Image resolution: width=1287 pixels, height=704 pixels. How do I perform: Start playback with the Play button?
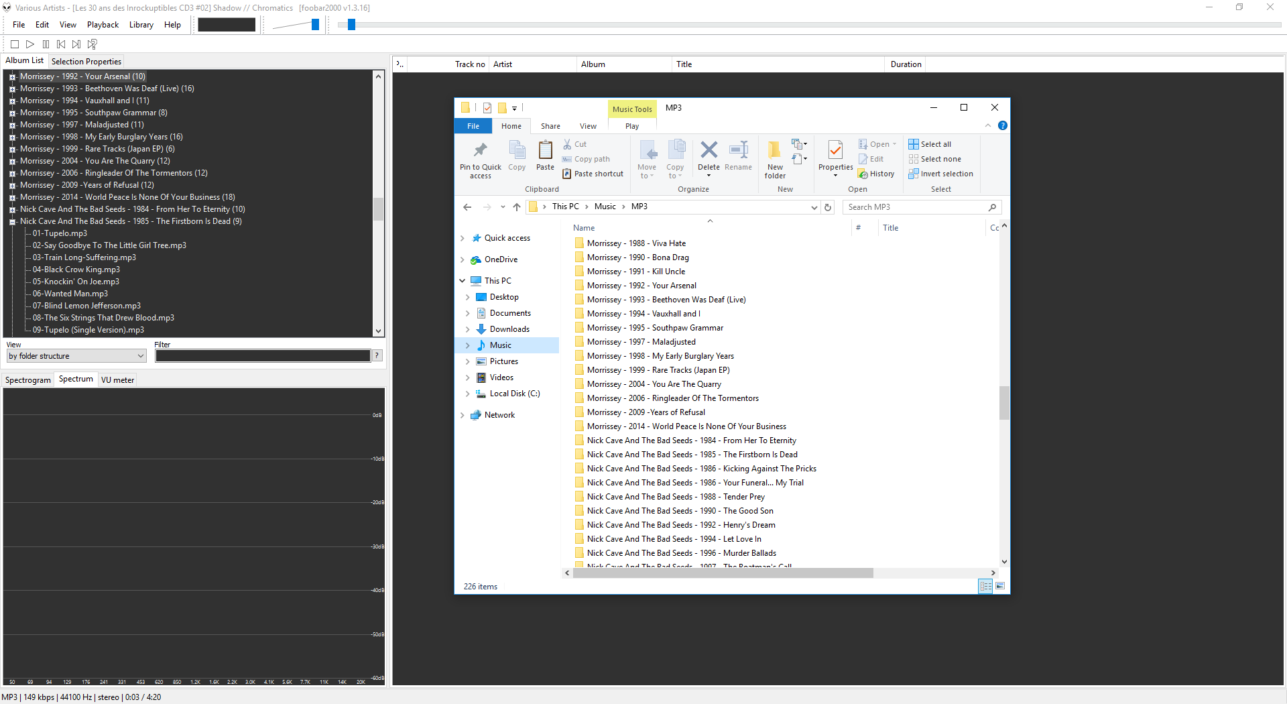[30, 44]
